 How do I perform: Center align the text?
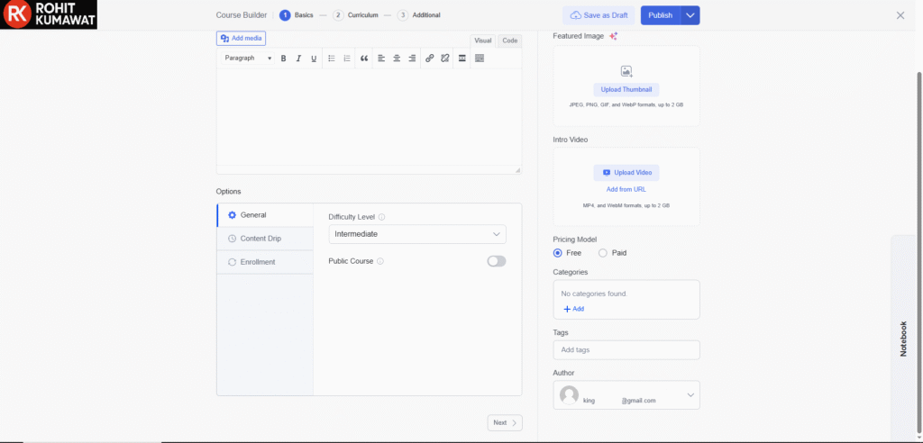pyautogui.click(x=397, y=59)
